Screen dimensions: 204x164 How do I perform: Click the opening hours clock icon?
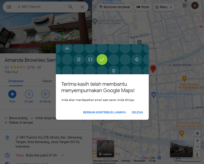click(7, 155)
